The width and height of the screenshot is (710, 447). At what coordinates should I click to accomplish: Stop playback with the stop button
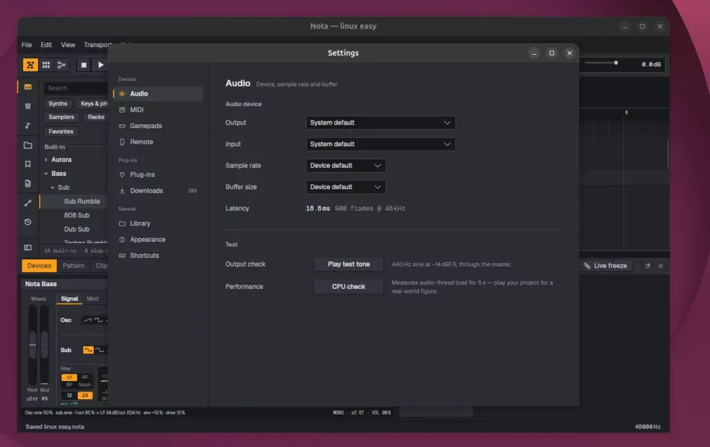(83, 65)
